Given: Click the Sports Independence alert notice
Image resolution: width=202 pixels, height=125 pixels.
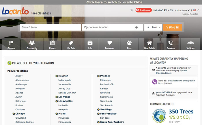Looking at the screenshot, I should pyautogui.click(x=174, y=70).
